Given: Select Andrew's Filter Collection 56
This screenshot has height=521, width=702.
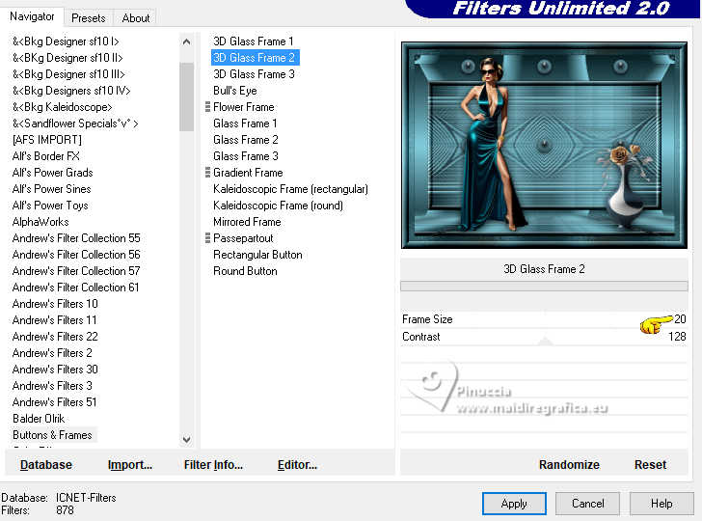Looking at the screenshot, I should coord(76,255).
